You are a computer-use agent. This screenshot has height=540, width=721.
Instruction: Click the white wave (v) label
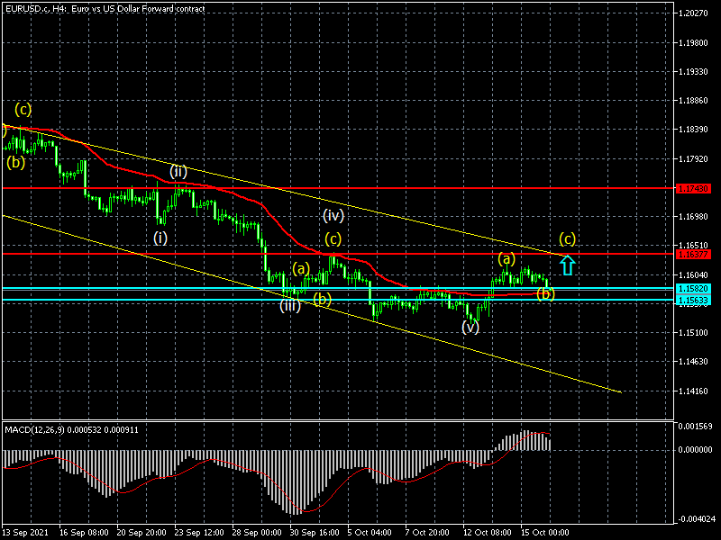click(x=470, y=327)
